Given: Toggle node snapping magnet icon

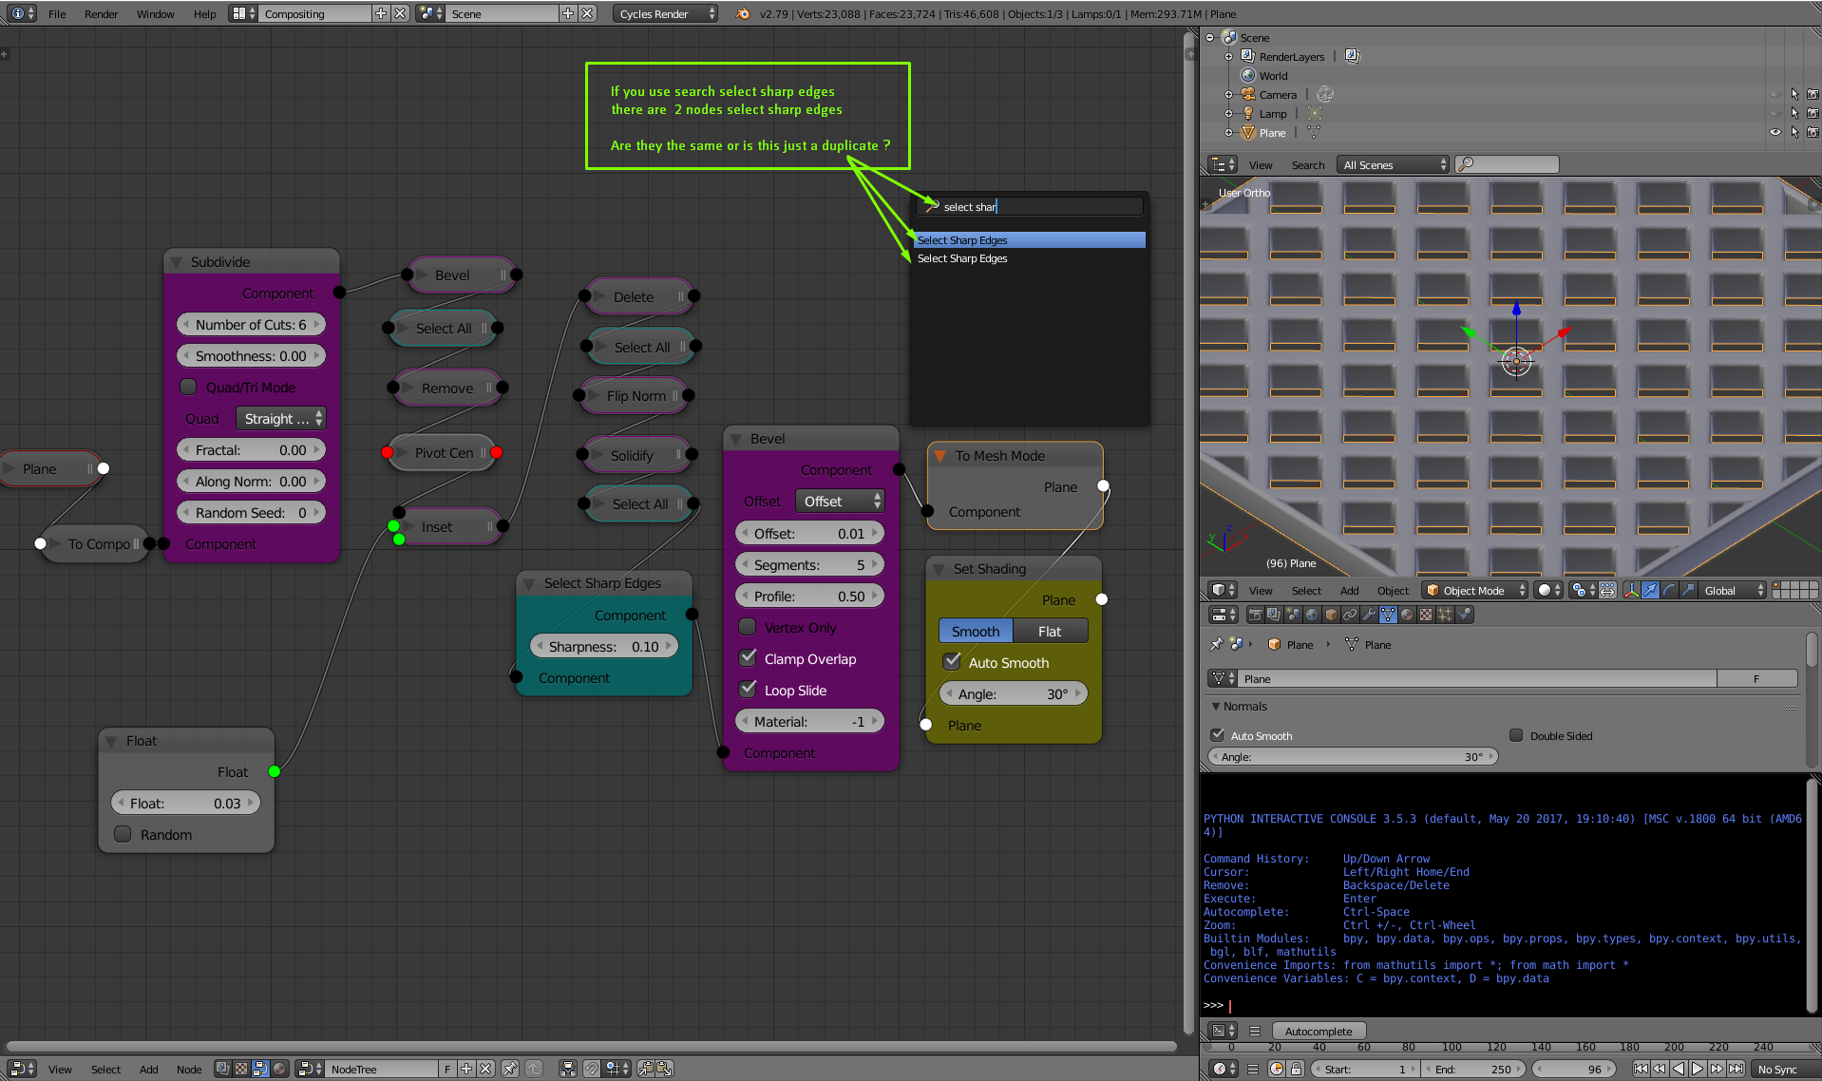Looking at the screenshot, I should click(x=592, y=1069).
